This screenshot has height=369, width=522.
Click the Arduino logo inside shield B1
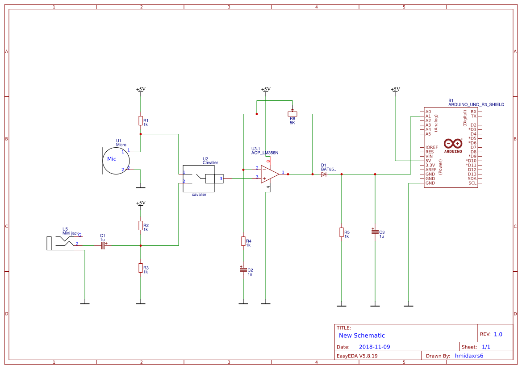point(454,144)
